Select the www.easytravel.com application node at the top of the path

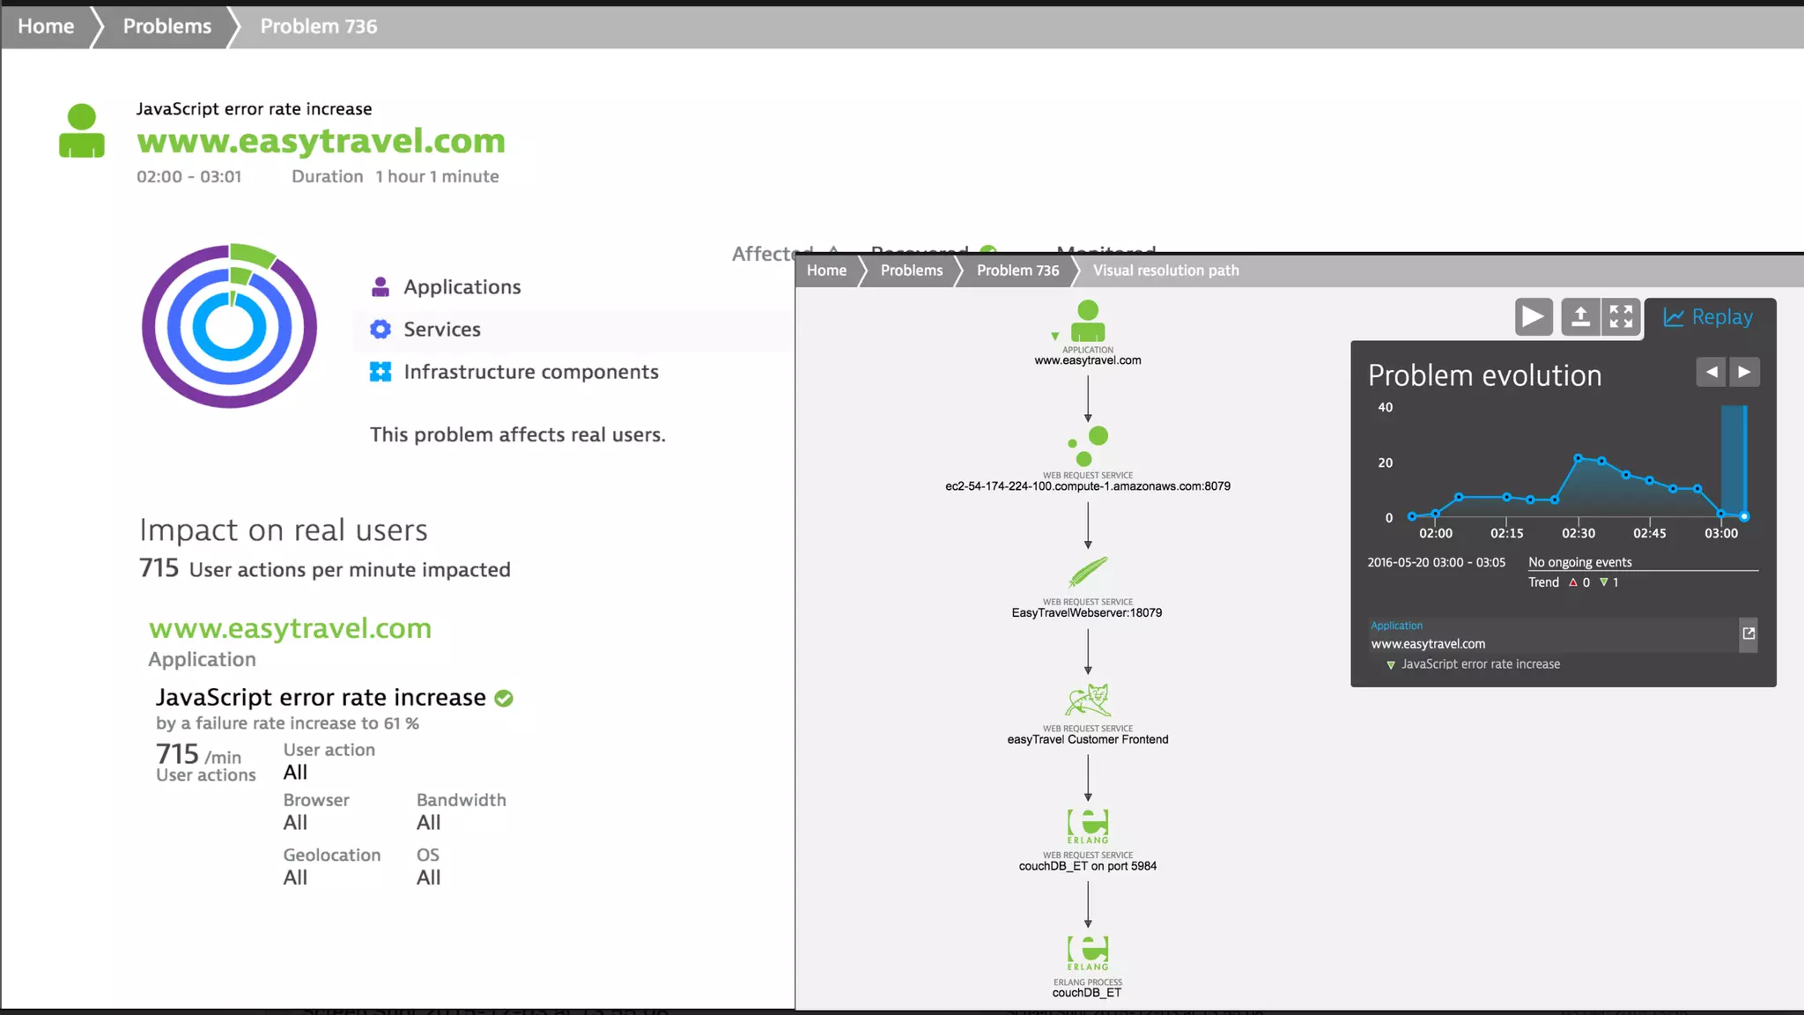point(1088,322)
